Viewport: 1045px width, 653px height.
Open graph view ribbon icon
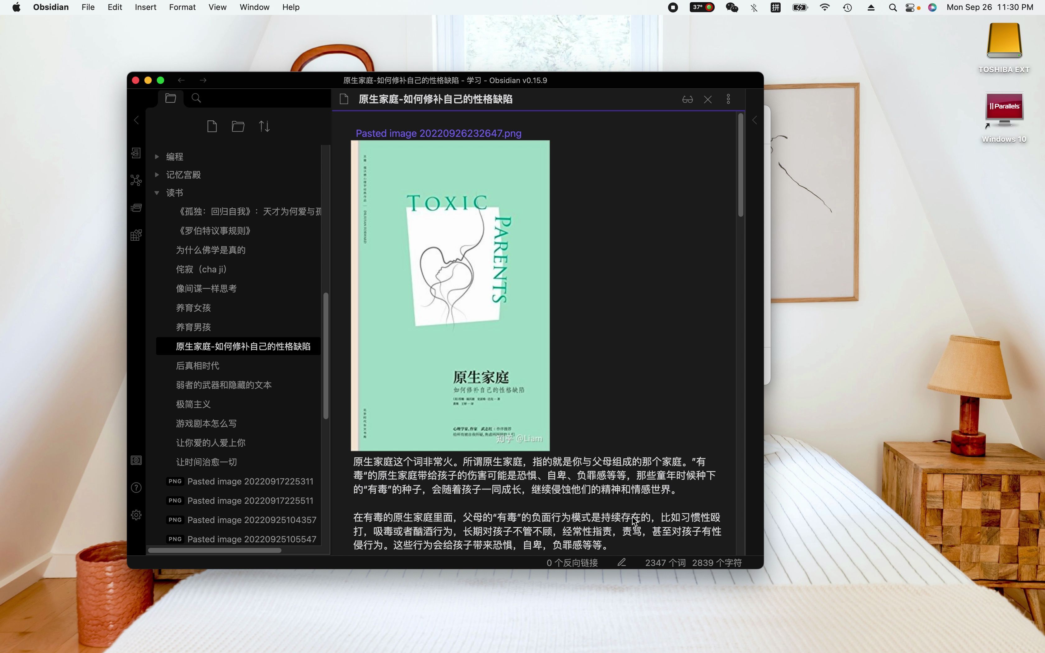pos(136,180)
